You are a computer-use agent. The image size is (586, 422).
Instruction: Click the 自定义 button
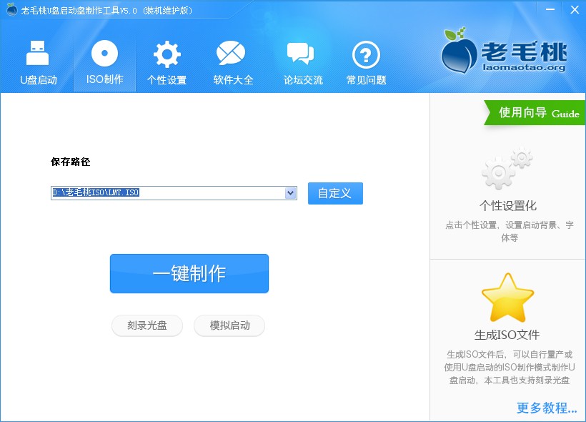[x=335, y=193]
